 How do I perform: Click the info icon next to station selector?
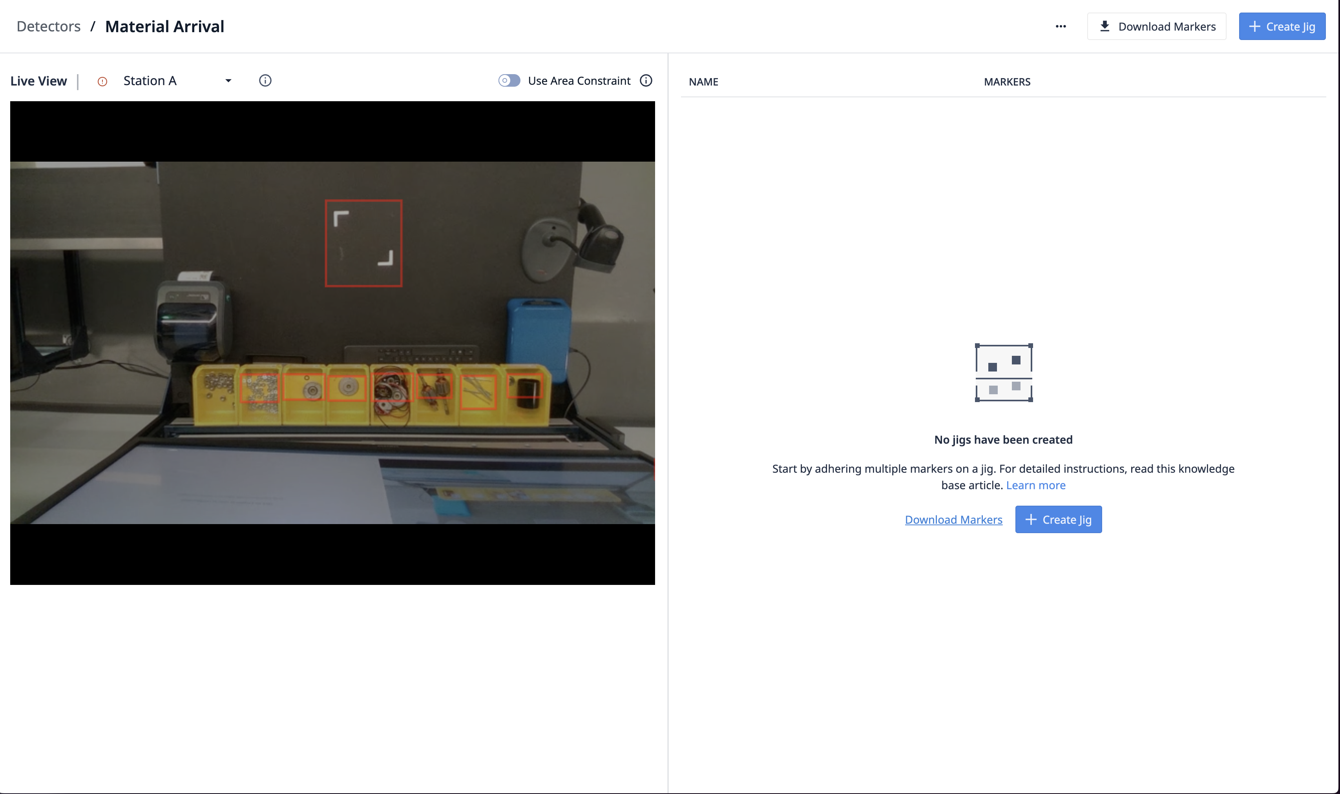265,81
